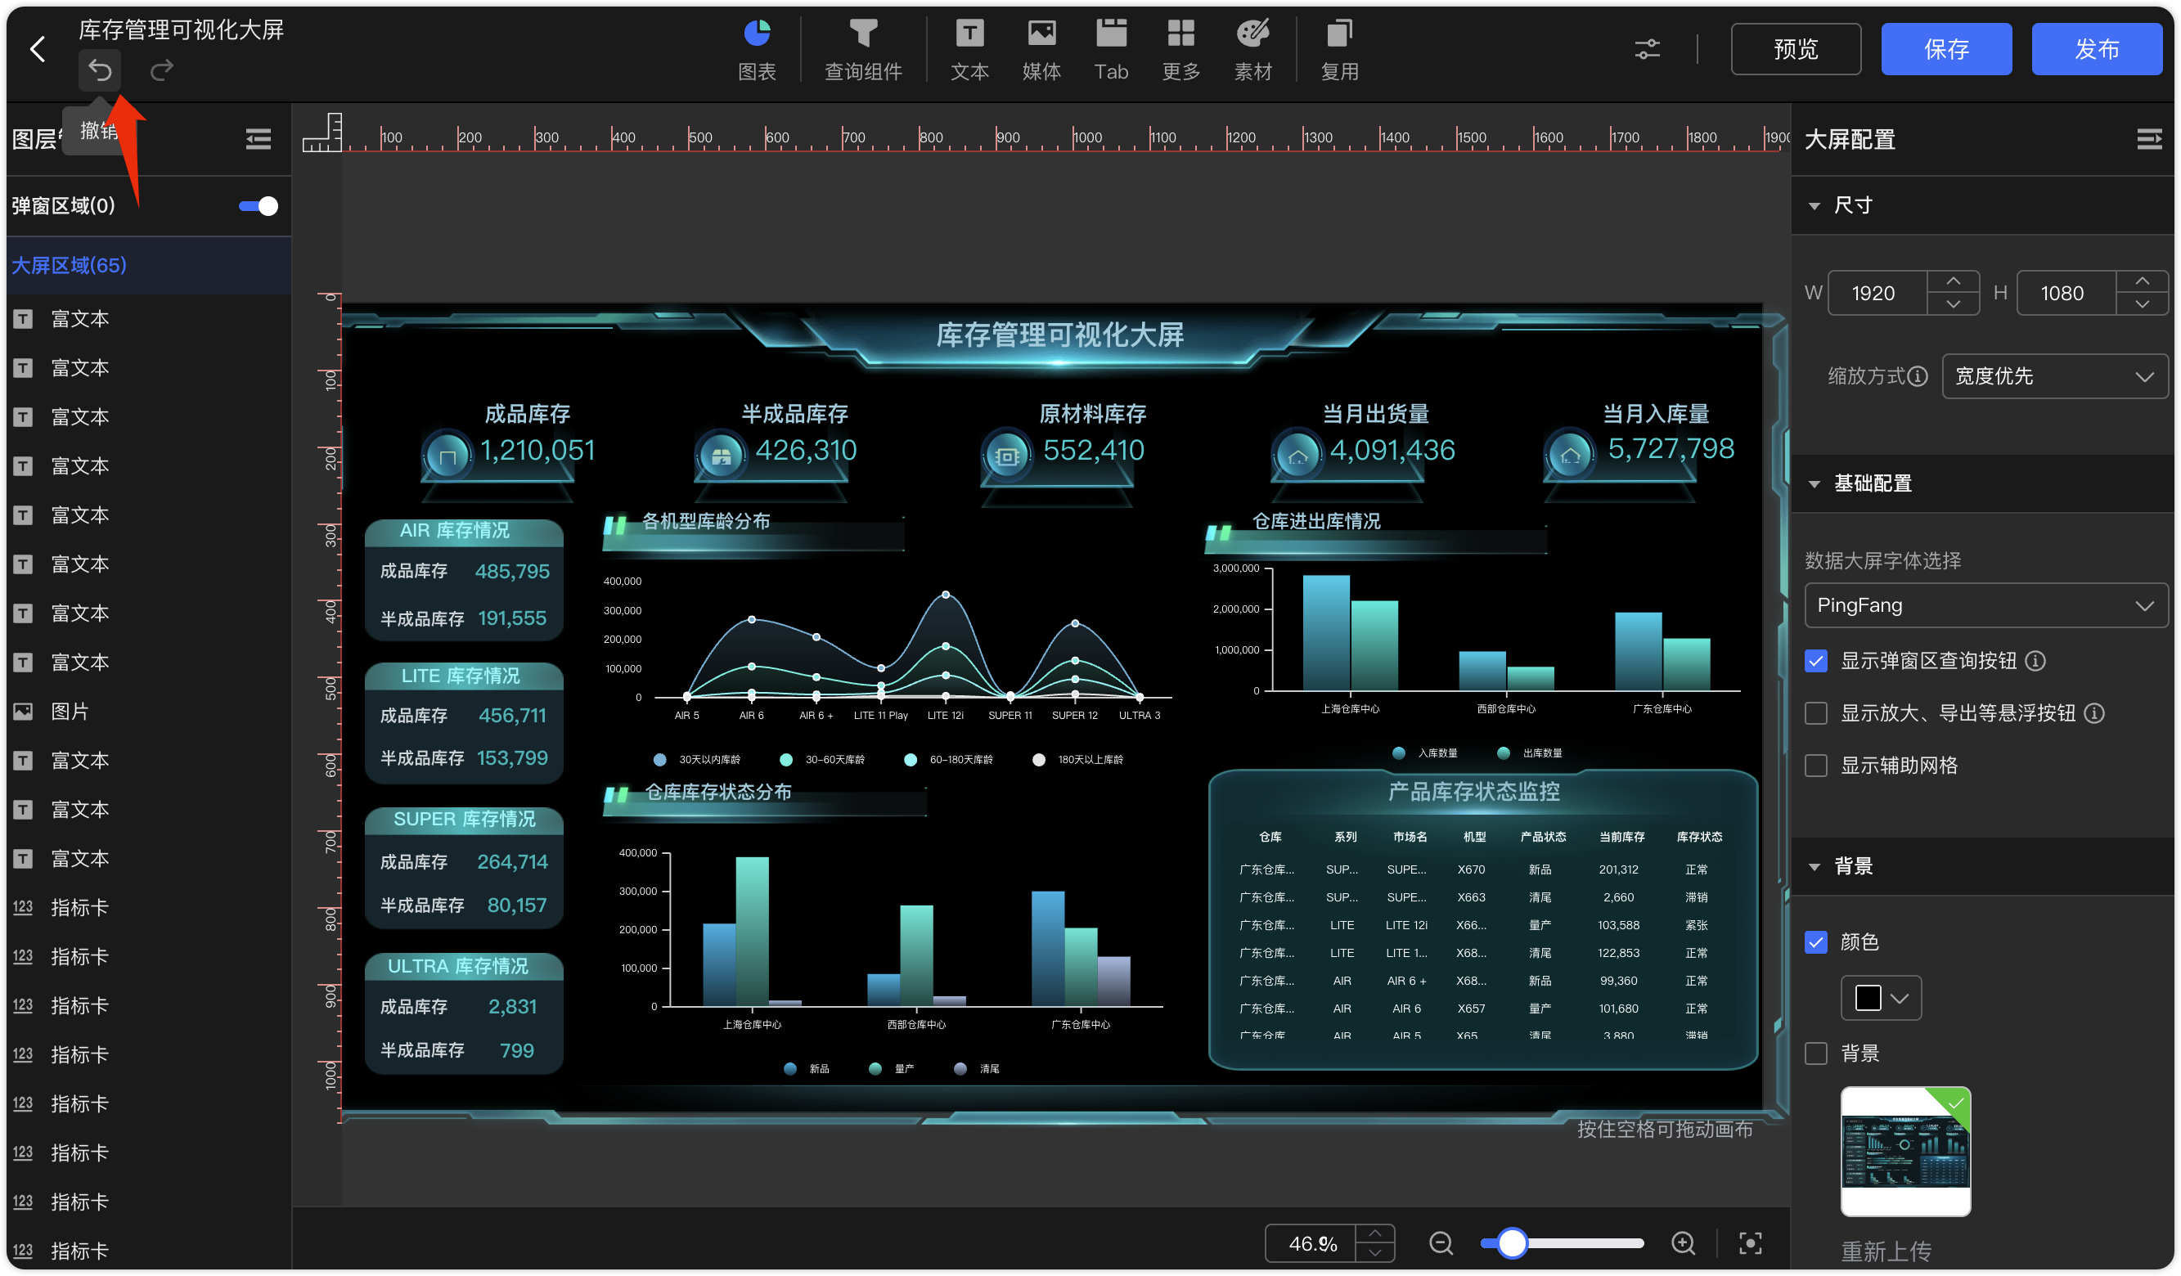Check 显示放大、导出等悬浮按钮
Image resolution: width=2181 pixels, height=1276 pixels.
pos(1816,712)
